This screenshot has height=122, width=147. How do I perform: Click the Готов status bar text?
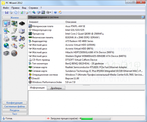9,119
